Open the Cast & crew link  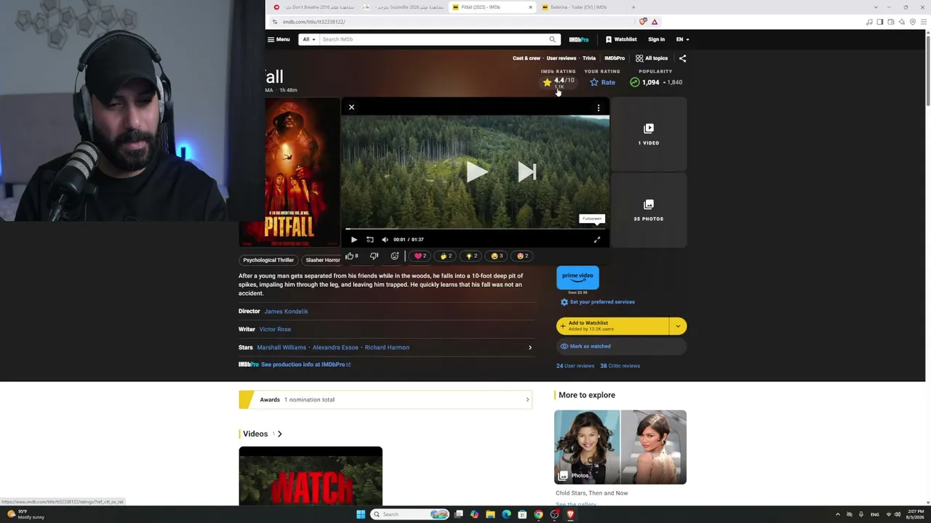pyautogui.click(x=527, y=58)
